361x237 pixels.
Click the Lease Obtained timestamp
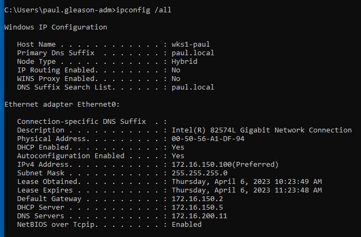click(x=247, y=181)
